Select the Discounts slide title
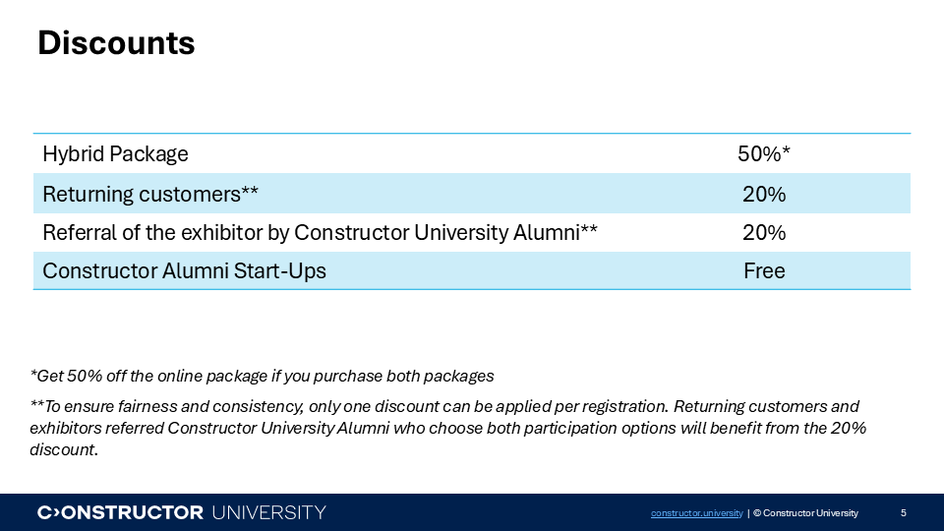The height and width of the screenshot is (531, 944). pos(116,43)
